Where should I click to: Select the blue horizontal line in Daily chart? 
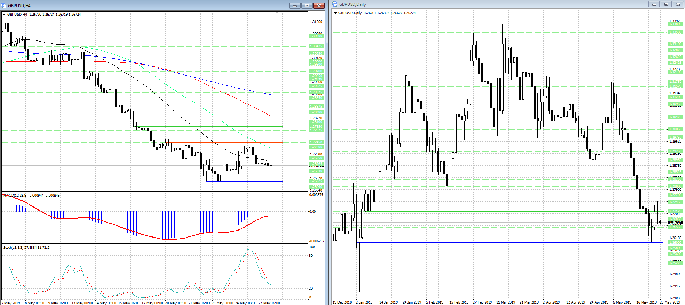[510, 243]
